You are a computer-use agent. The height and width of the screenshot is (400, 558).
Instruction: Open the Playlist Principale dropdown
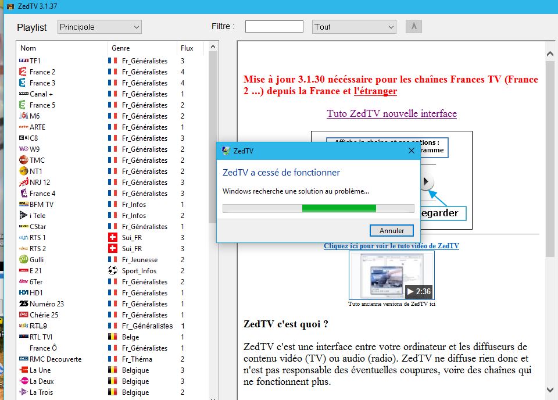tap(99, 27)
